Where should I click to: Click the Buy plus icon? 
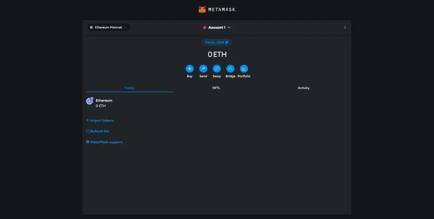(190, 69)
